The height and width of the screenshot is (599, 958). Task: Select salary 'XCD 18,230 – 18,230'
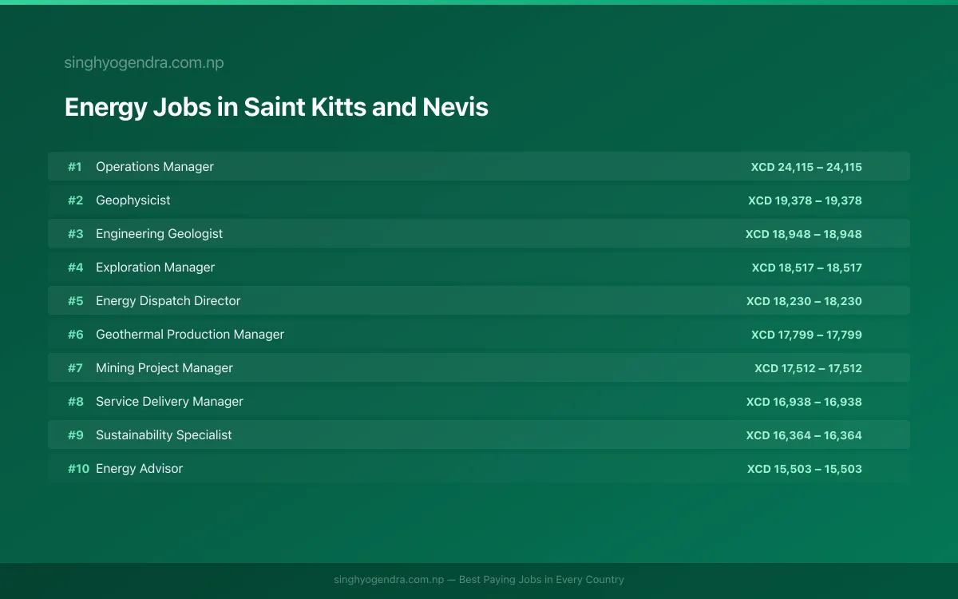pos(804,301)
